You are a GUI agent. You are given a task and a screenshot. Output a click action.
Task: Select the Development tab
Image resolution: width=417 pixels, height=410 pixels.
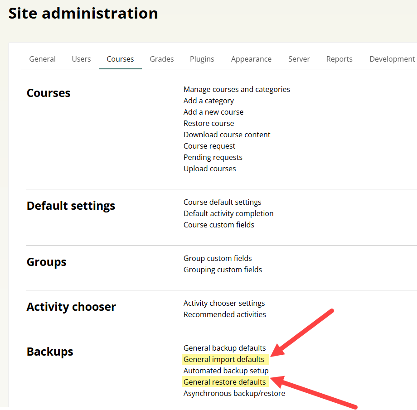click(392, 59)
